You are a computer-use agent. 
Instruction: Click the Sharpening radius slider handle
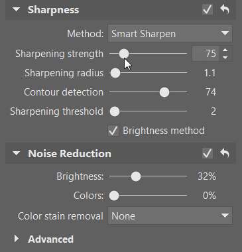(115, 73)
